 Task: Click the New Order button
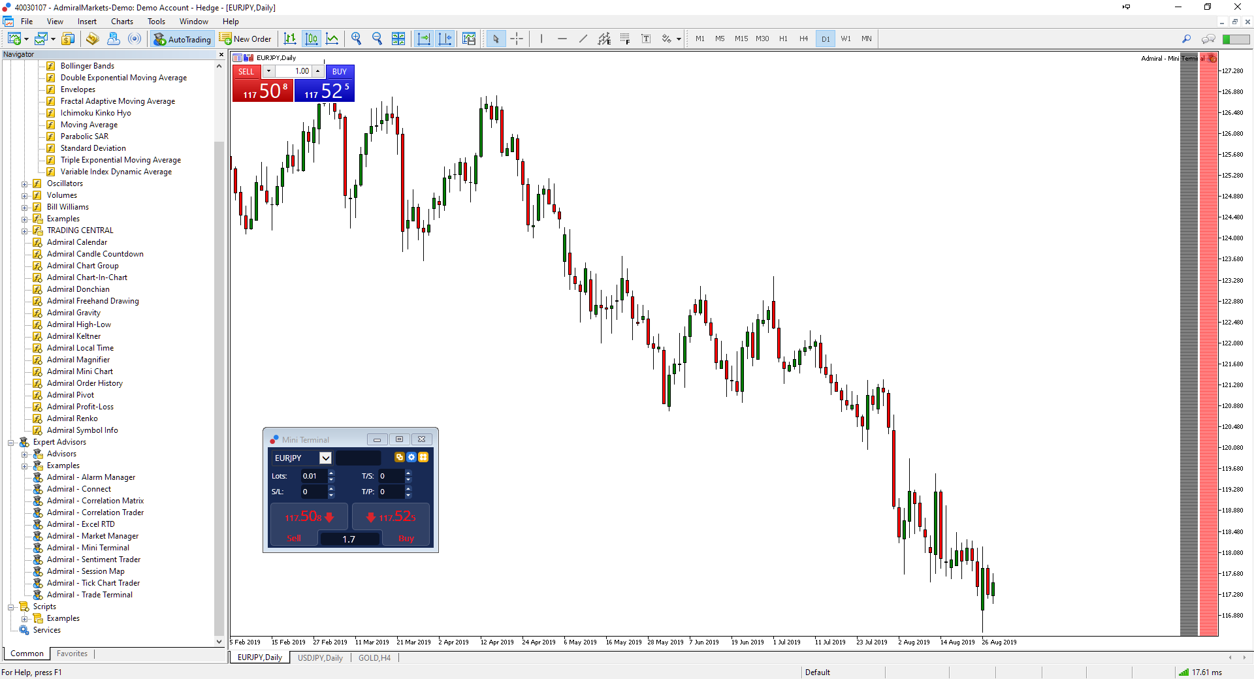[246, 39]
